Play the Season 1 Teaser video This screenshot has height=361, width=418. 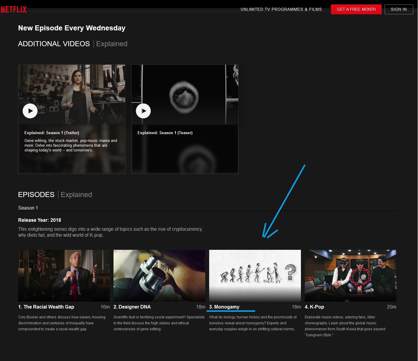point(143,111)
